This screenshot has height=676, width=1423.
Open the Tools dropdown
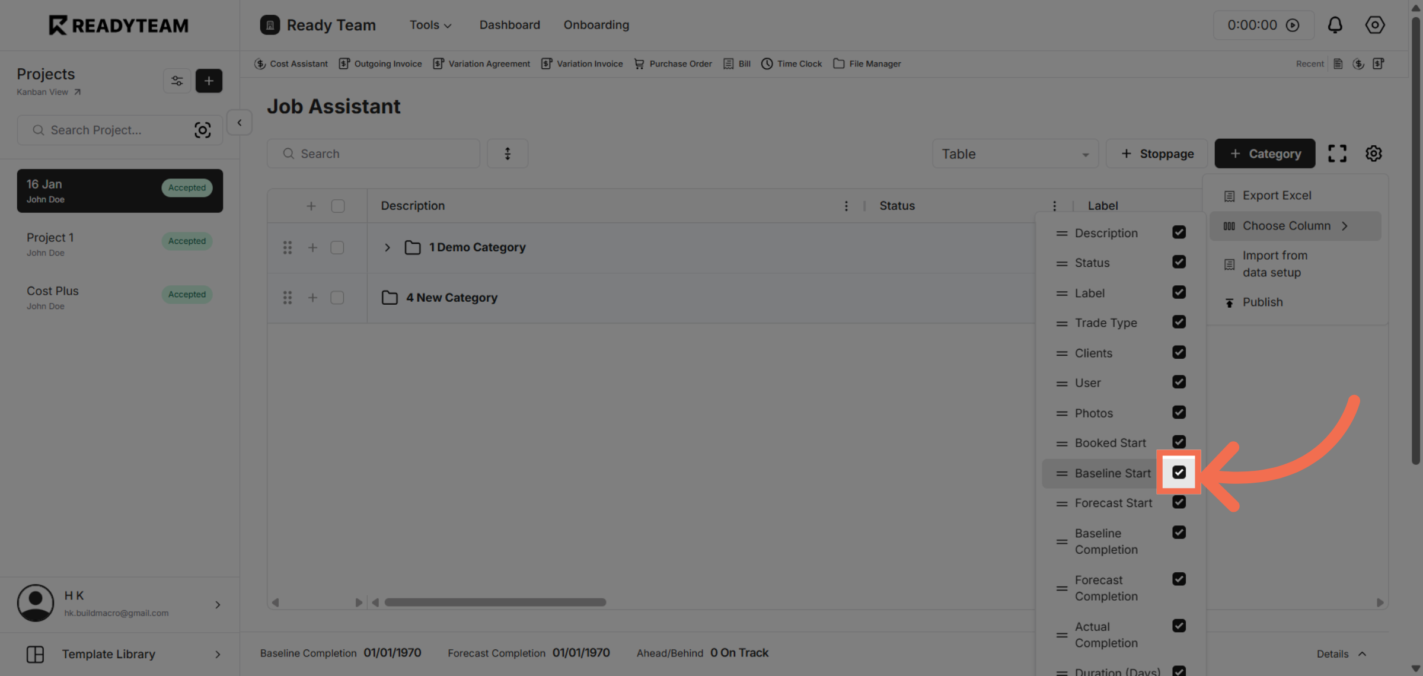[x=430, y=25]
